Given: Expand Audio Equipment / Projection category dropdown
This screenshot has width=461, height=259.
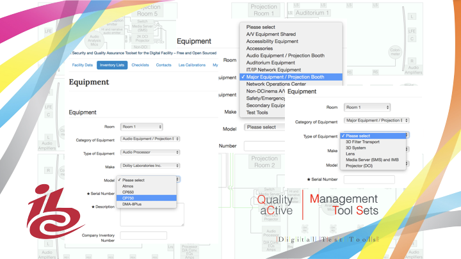Looking at the screenshot, I should coord(150,139).
